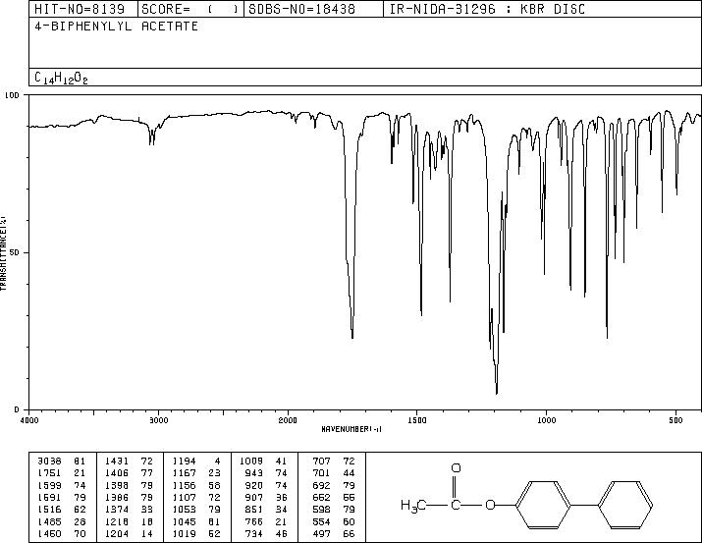Select the 1485 peak table value
The image size is (702, 543).
(x=61, y=522)
